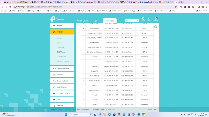Click the Update icon with notification badge
Image resolution: width=209 pixels, height=117 pixels.
tap(156, 19)
